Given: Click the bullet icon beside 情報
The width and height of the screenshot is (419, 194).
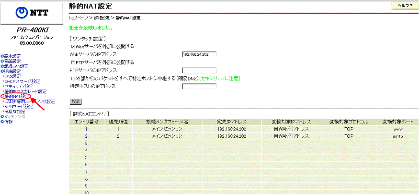Looking at the screenshot, I should click(2, 122).
